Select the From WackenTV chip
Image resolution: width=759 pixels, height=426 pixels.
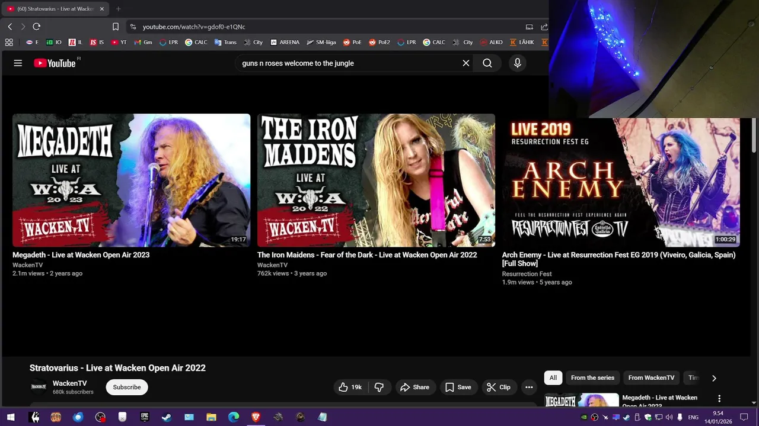tap(651, 377)
